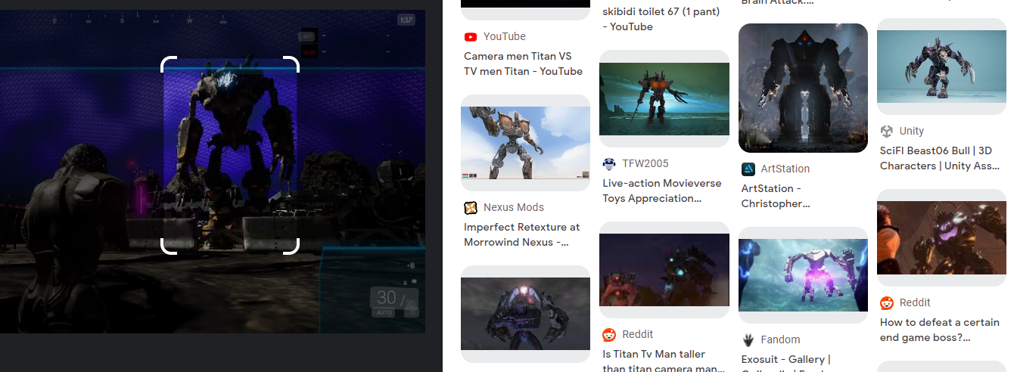Select thumbnail above 'How to defeat' Reddit post

[x=941, y=237]
